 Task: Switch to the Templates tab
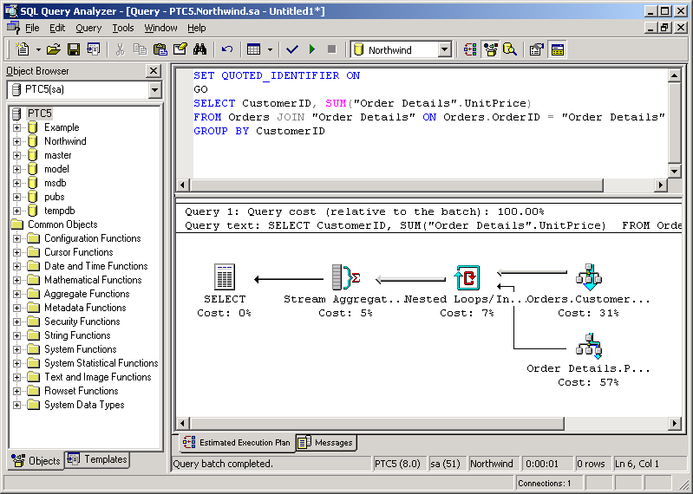(x=97, y=459)
